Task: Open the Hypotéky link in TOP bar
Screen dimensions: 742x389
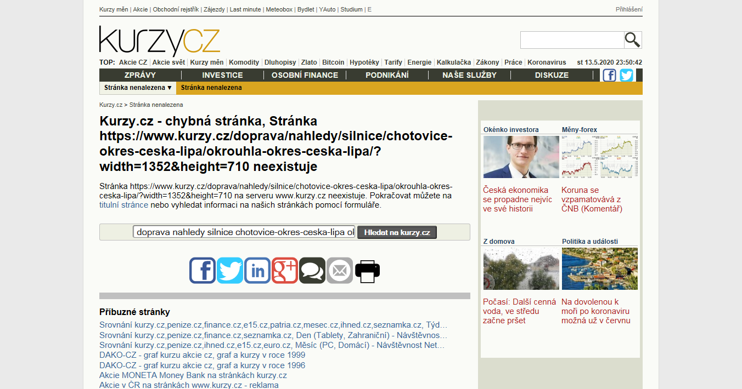Action: pos(364,62)
